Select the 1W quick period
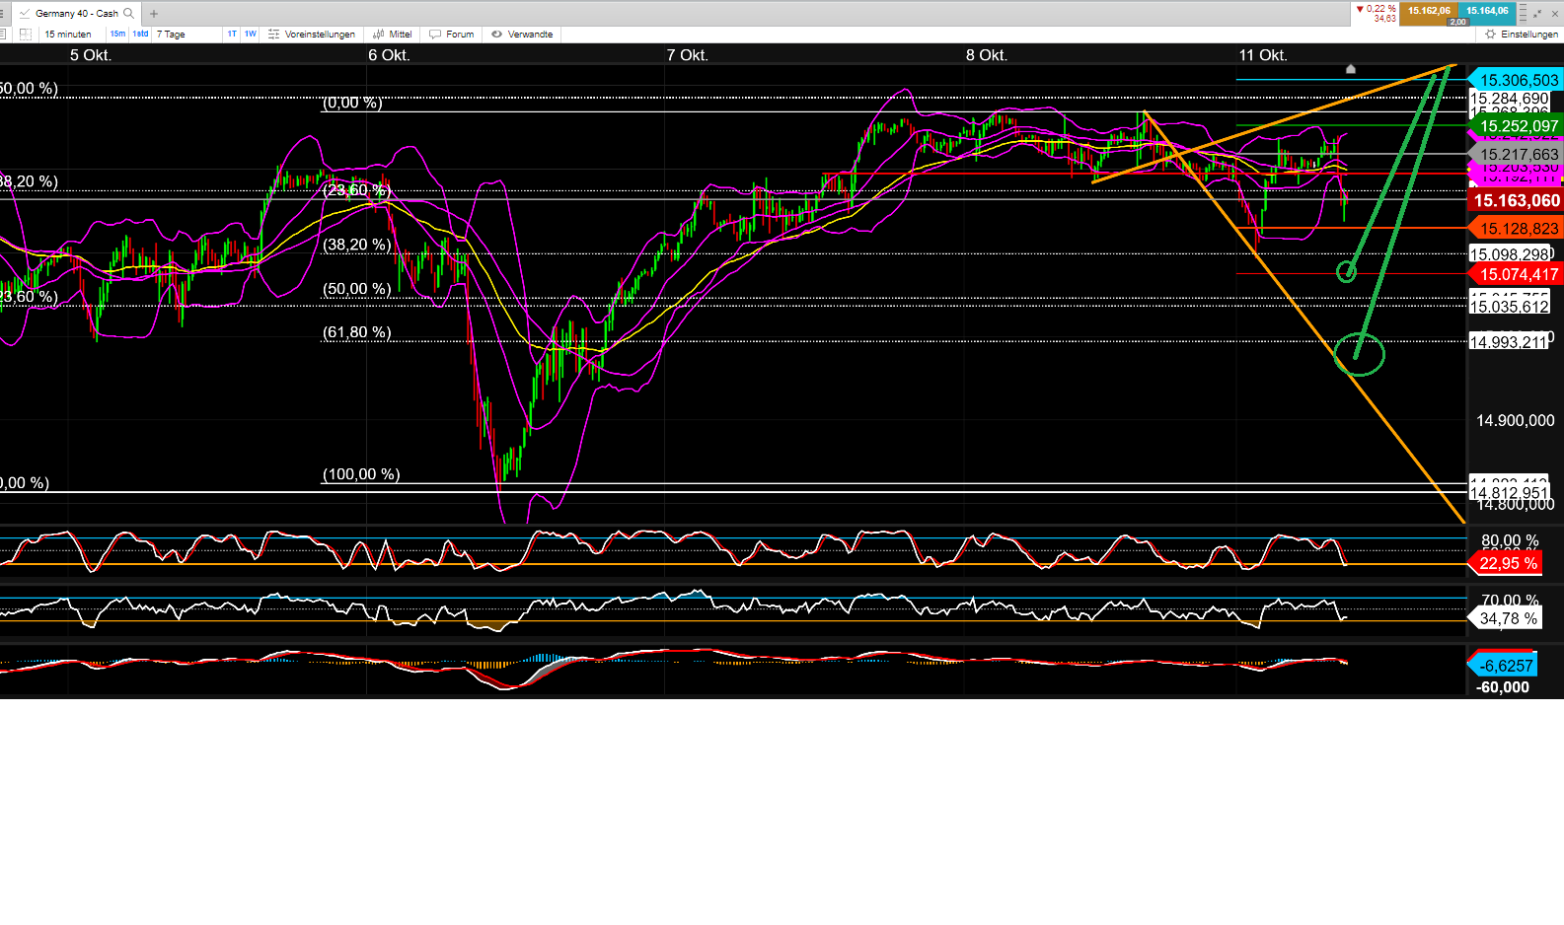This screenshot has height=925, width=1564. click(x=251, y=35)
